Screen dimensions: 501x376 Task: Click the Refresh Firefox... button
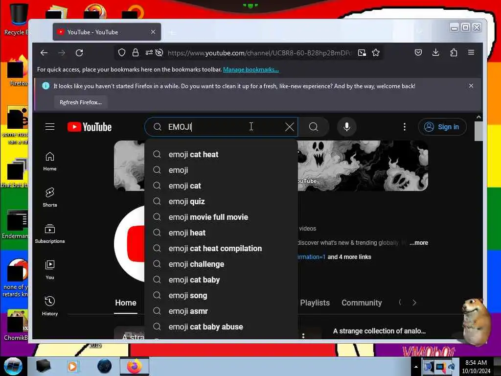pos(81,102)
